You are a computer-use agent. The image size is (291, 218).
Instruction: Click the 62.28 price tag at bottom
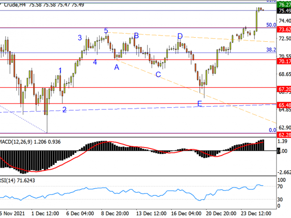pos(284,135)
